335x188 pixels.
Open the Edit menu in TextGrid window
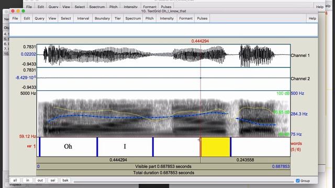tap(27, 18)
